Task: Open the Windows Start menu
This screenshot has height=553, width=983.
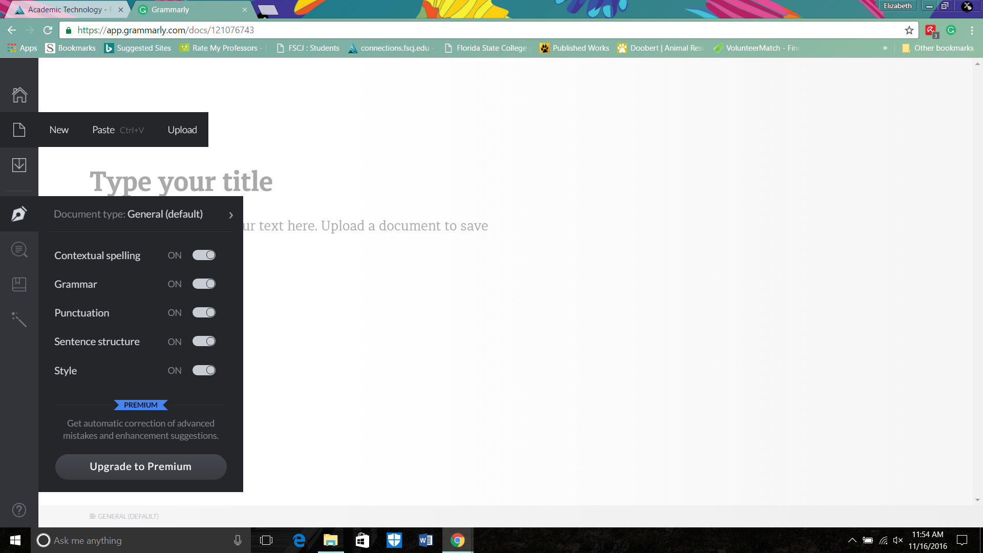Action: tap(15, 540)
